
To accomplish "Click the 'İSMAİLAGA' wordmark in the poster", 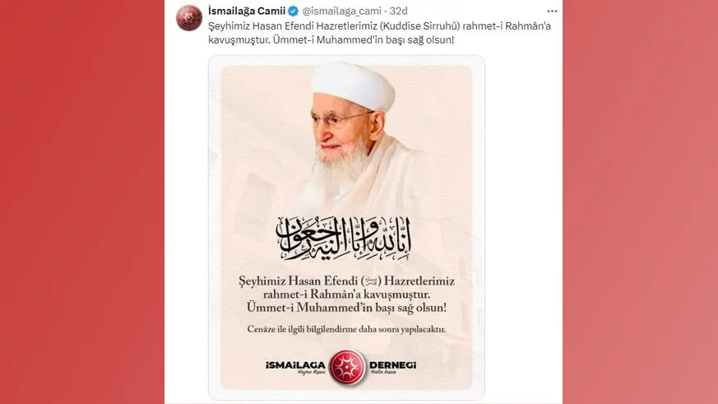I will point(295,365).
